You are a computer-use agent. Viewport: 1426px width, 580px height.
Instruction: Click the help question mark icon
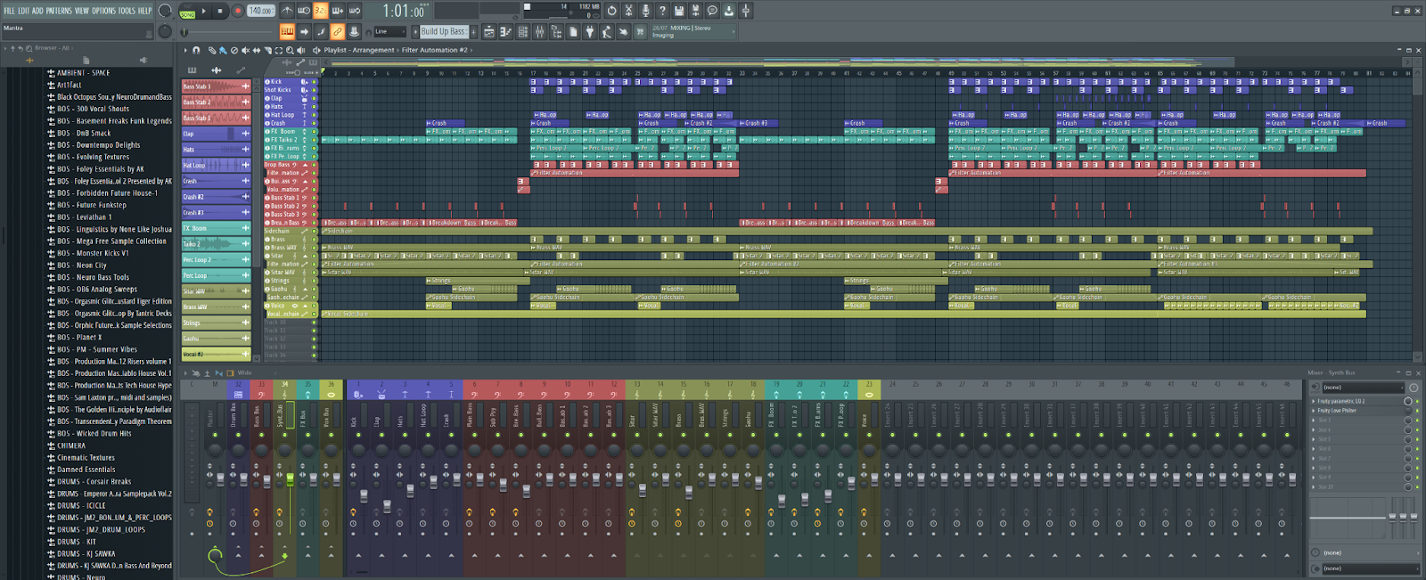[662, 11]
